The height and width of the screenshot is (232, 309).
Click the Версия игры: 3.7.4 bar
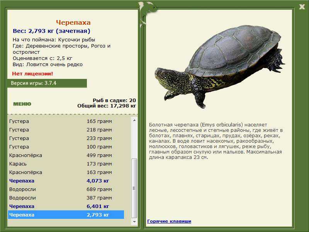tap(47, 83)
